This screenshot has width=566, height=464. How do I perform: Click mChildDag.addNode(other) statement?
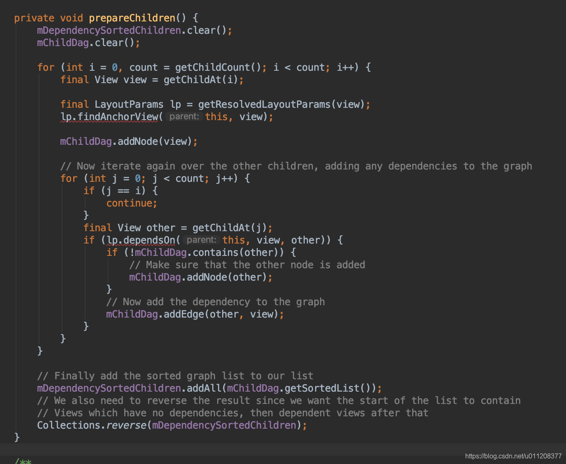(x=201, y=277)
